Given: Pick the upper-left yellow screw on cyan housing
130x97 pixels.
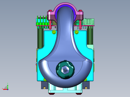Looking at the screenshot, I should [x=54, y=32].
